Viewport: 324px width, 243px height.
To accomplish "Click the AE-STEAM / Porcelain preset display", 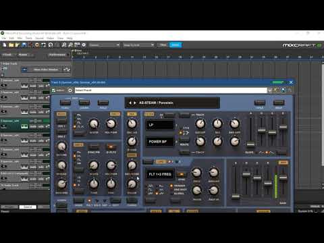I will point(172,103).
